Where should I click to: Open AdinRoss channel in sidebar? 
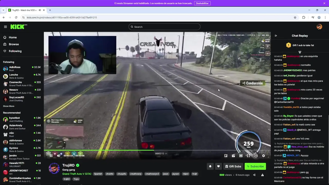(22, 69)
